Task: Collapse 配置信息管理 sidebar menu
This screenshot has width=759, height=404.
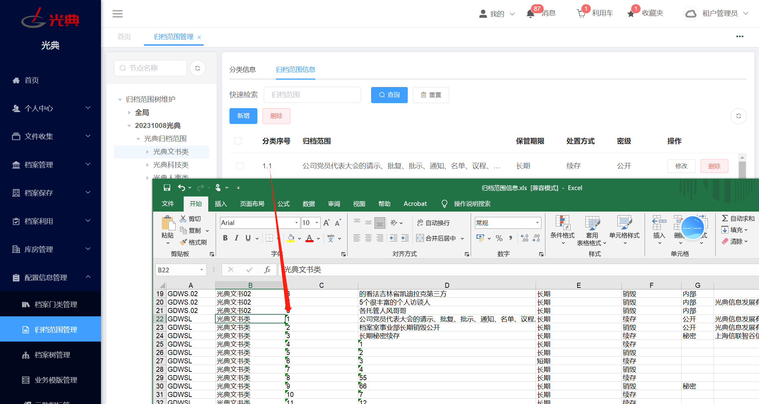Action: 50,277
